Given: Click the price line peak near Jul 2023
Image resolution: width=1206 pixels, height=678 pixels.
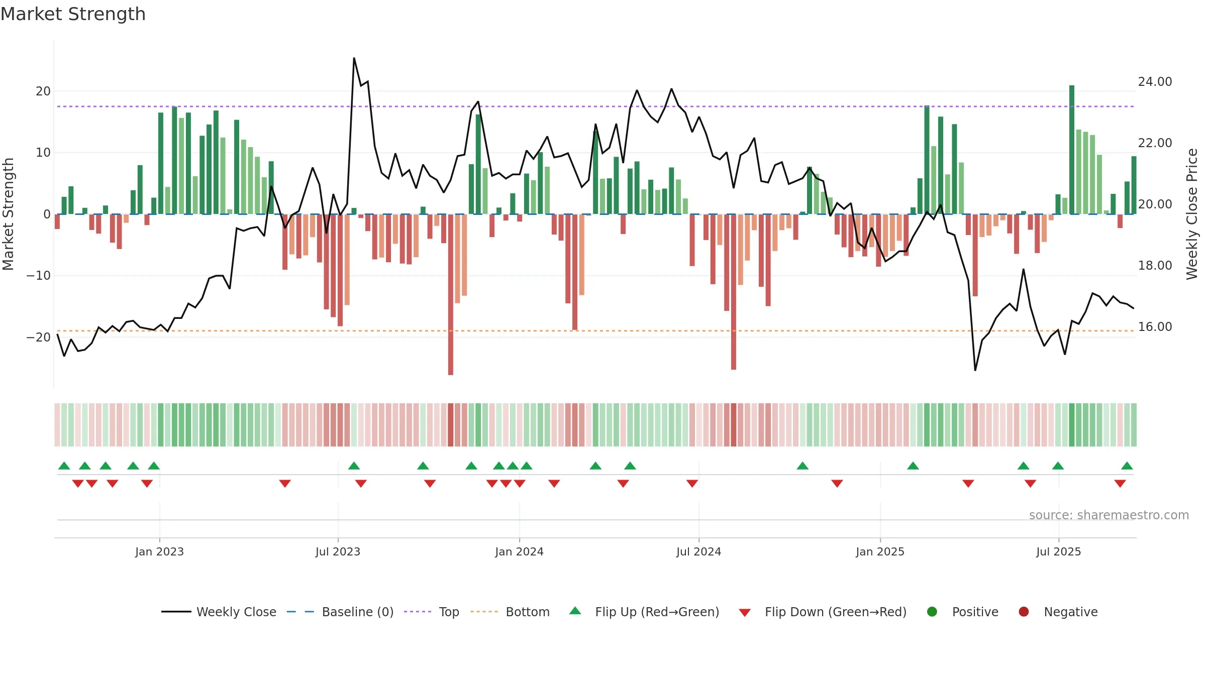Looking at the screenshot, I should pyautogui.click(x=354, y=58).
